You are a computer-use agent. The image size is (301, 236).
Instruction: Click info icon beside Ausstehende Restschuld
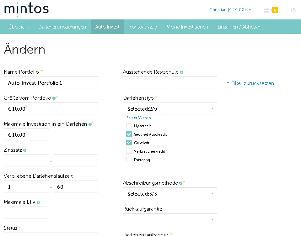[181, 72]
